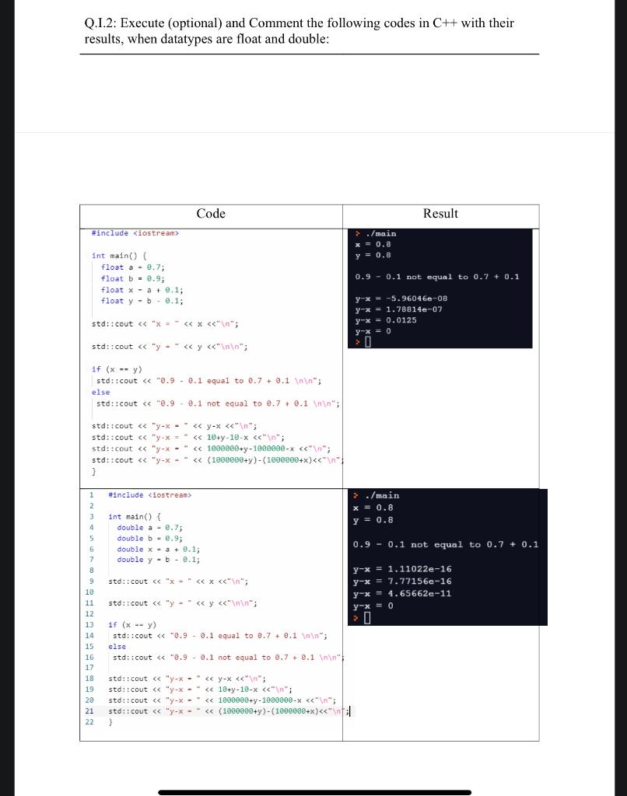Click line number "22" beside closing brace
This screenshot has width=627, height=796.
(89, 722)
